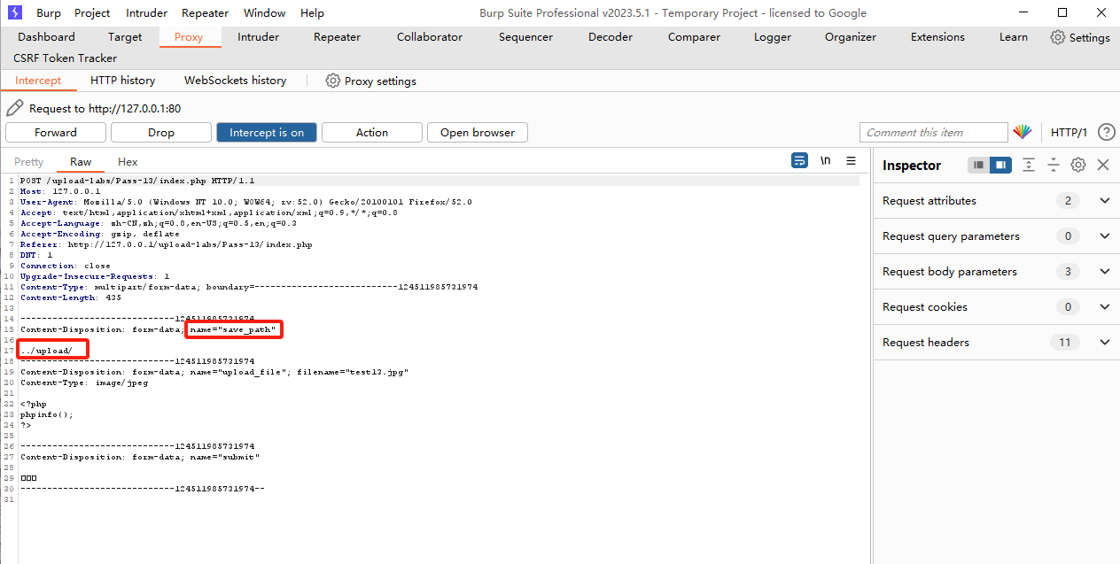Screen dimensions: 1120x564
Task: Open the Action menu button
Action: (x=372, y=132)
